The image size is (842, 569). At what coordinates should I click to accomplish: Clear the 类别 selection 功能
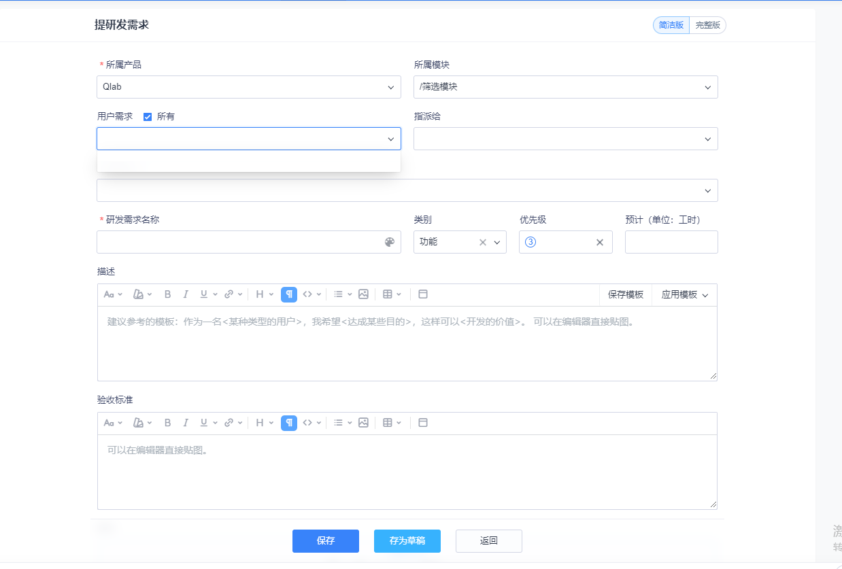point(483,243)
